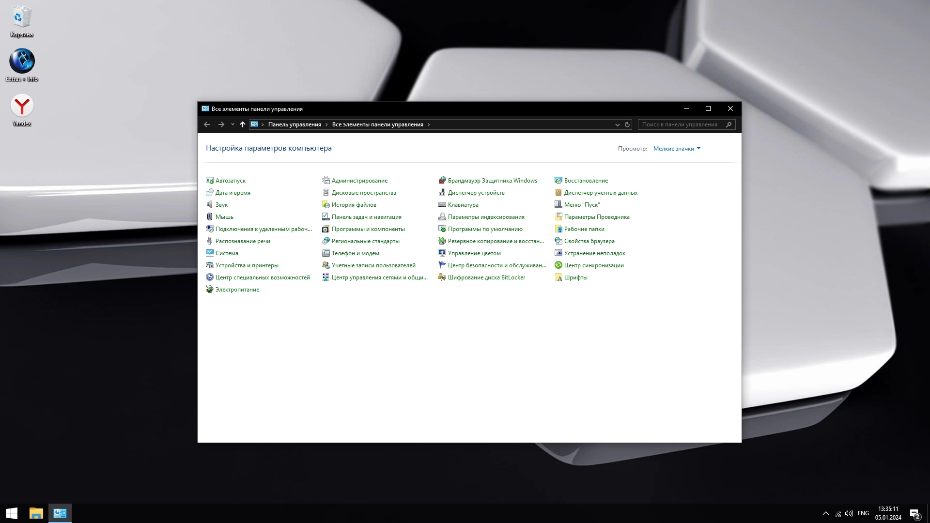Open the 'Программы и компоненты' link

pyautogui.click(x=368, y=229)
